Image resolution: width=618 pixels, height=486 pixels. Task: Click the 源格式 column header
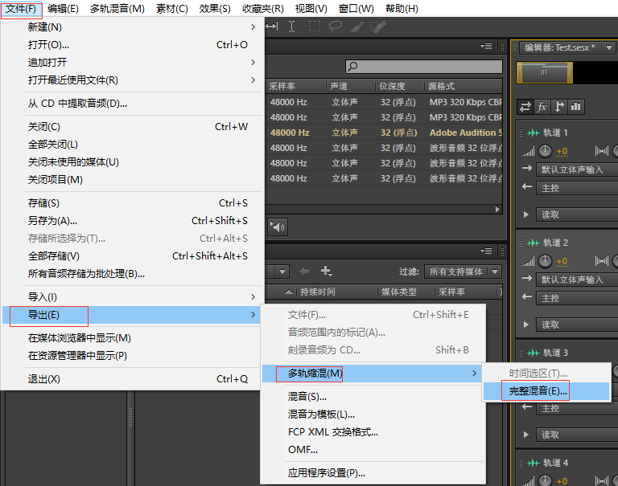coord(442,86)
